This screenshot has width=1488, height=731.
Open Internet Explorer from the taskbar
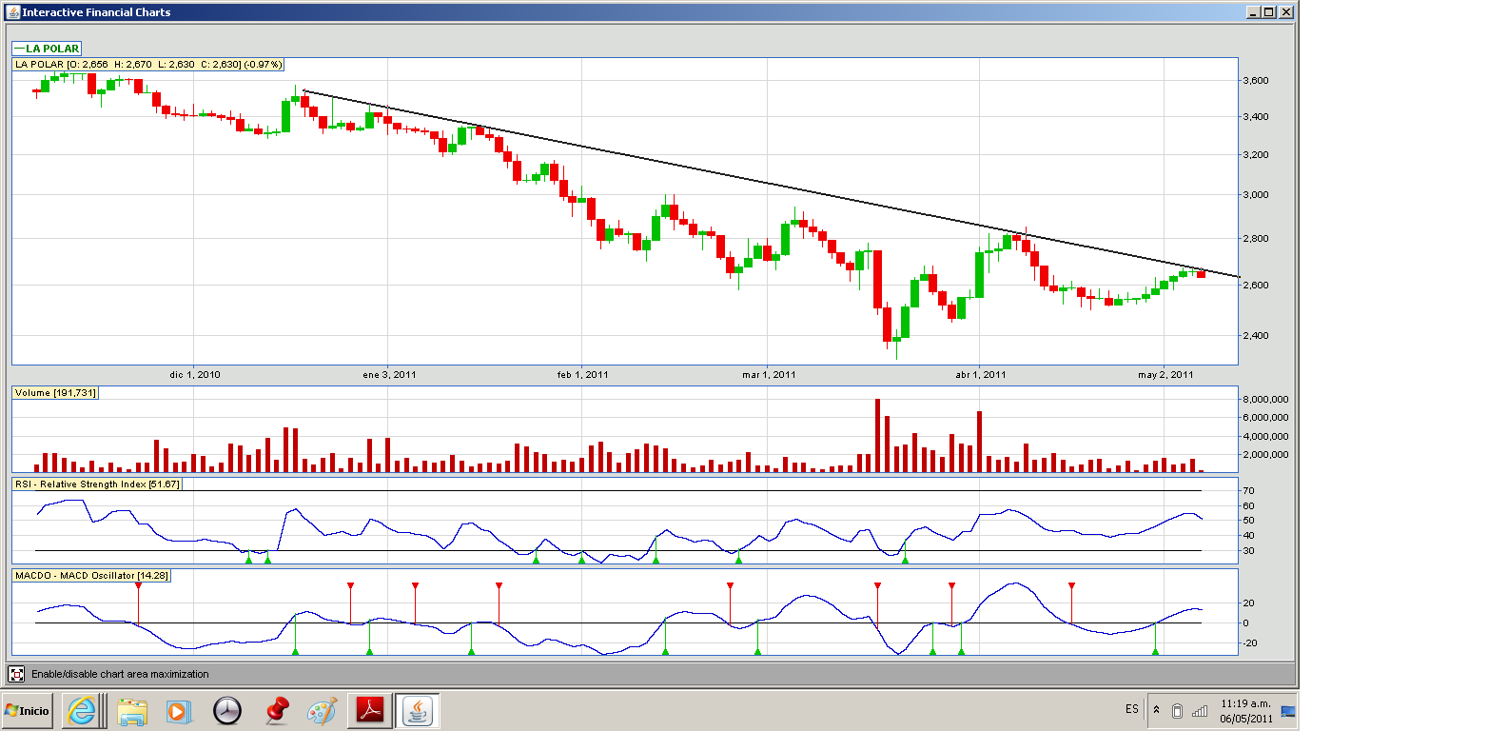pos(81,710)
